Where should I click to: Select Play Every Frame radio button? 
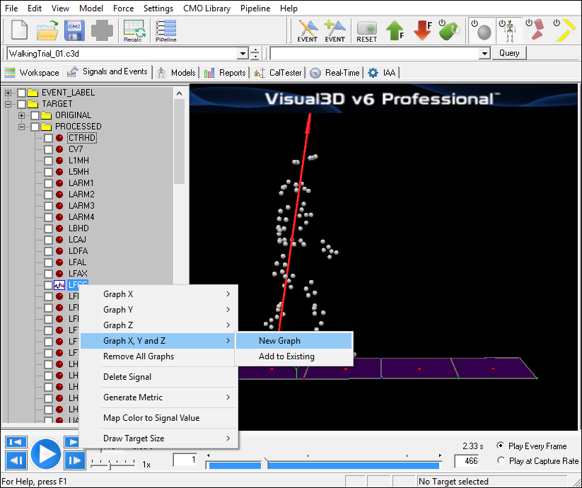[501, 446]
